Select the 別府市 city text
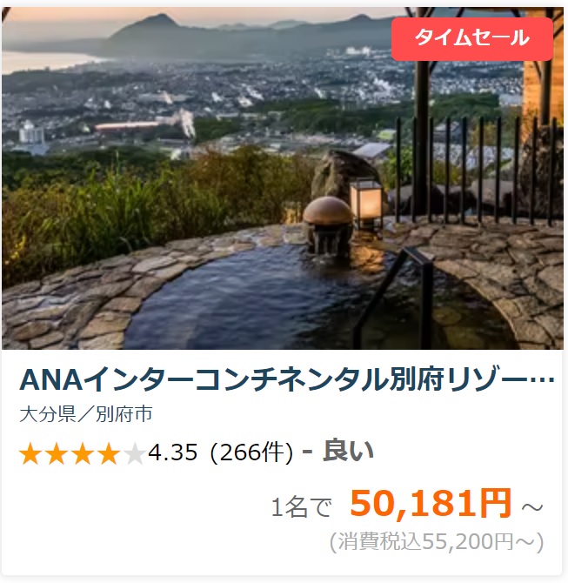Screen dimensions: 568x583 [x=124, y=414]
